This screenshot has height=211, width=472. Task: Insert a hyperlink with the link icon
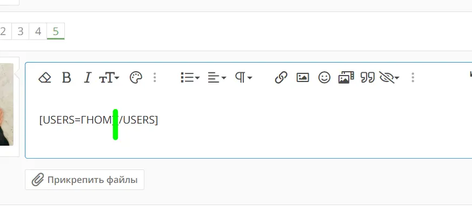[281, 78]
